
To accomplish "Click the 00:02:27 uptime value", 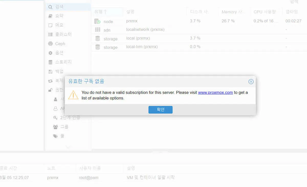I will tap(293, 21).
